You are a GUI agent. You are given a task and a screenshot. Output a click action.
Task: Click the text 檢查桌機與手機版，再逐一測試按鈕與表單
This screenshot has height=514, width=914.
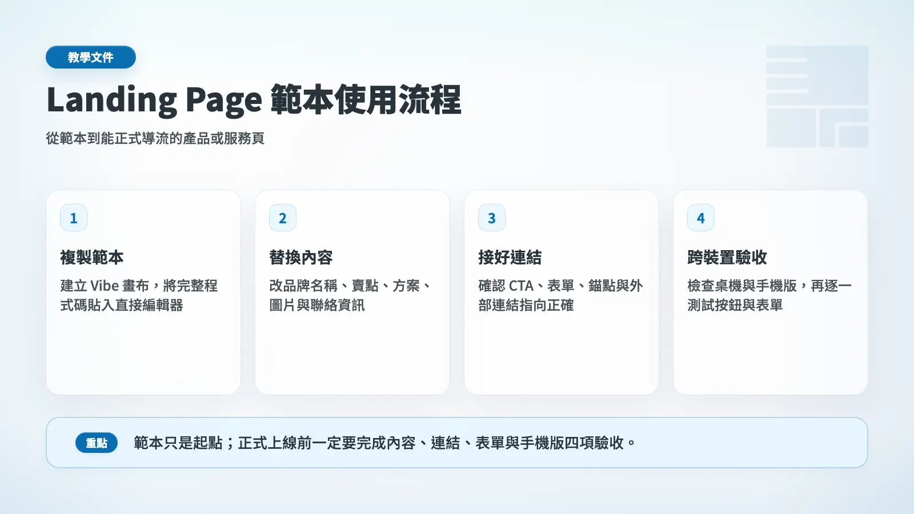tap(769, 295)
